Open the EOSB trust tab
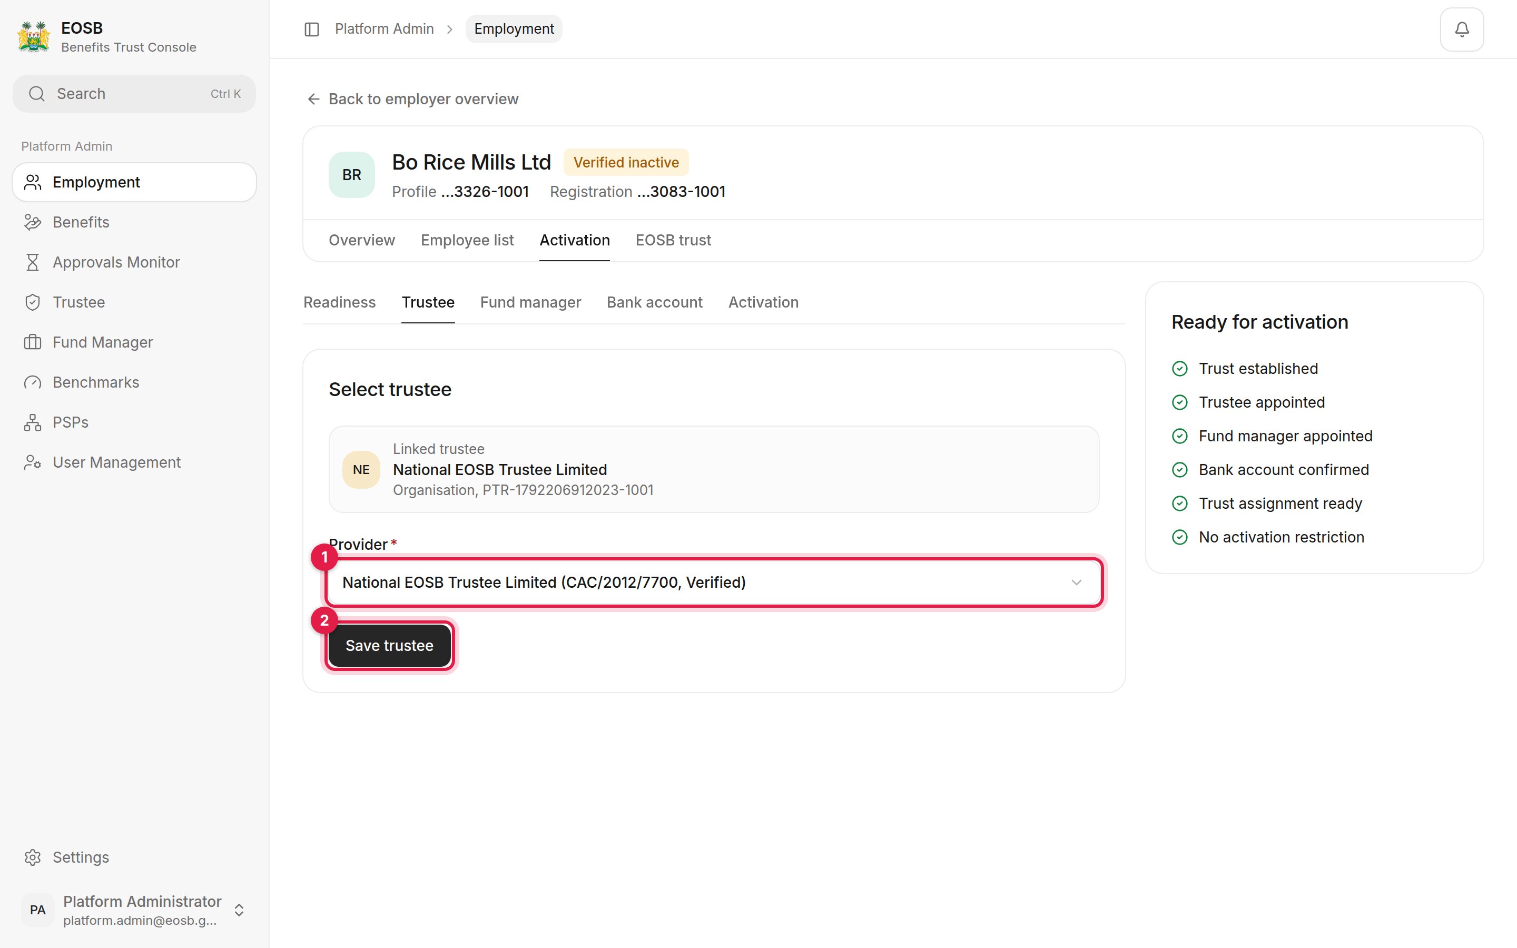 pyautogui.click(x=673, y=240)
